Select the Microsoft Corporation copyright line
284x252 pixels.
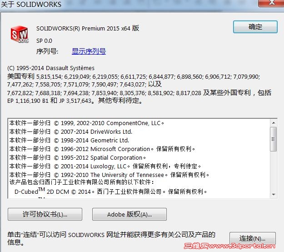(x=102, y=149)
